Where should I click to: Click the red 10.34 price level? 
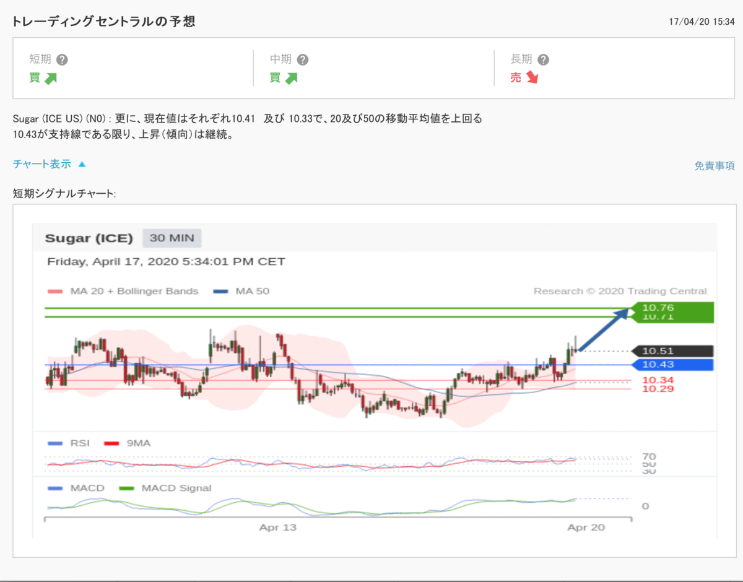pos(658,380)
